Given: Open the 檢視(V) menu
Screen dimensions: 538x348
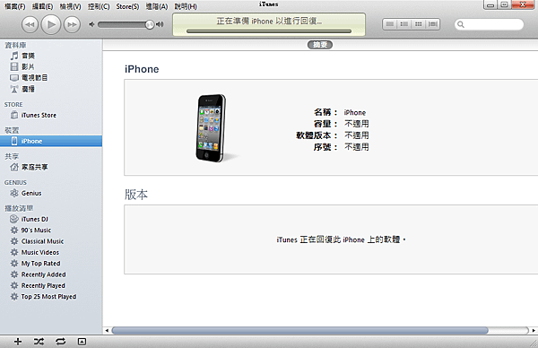Looking at the screenshot, I should pyautogui.click(x=70, y=6).
